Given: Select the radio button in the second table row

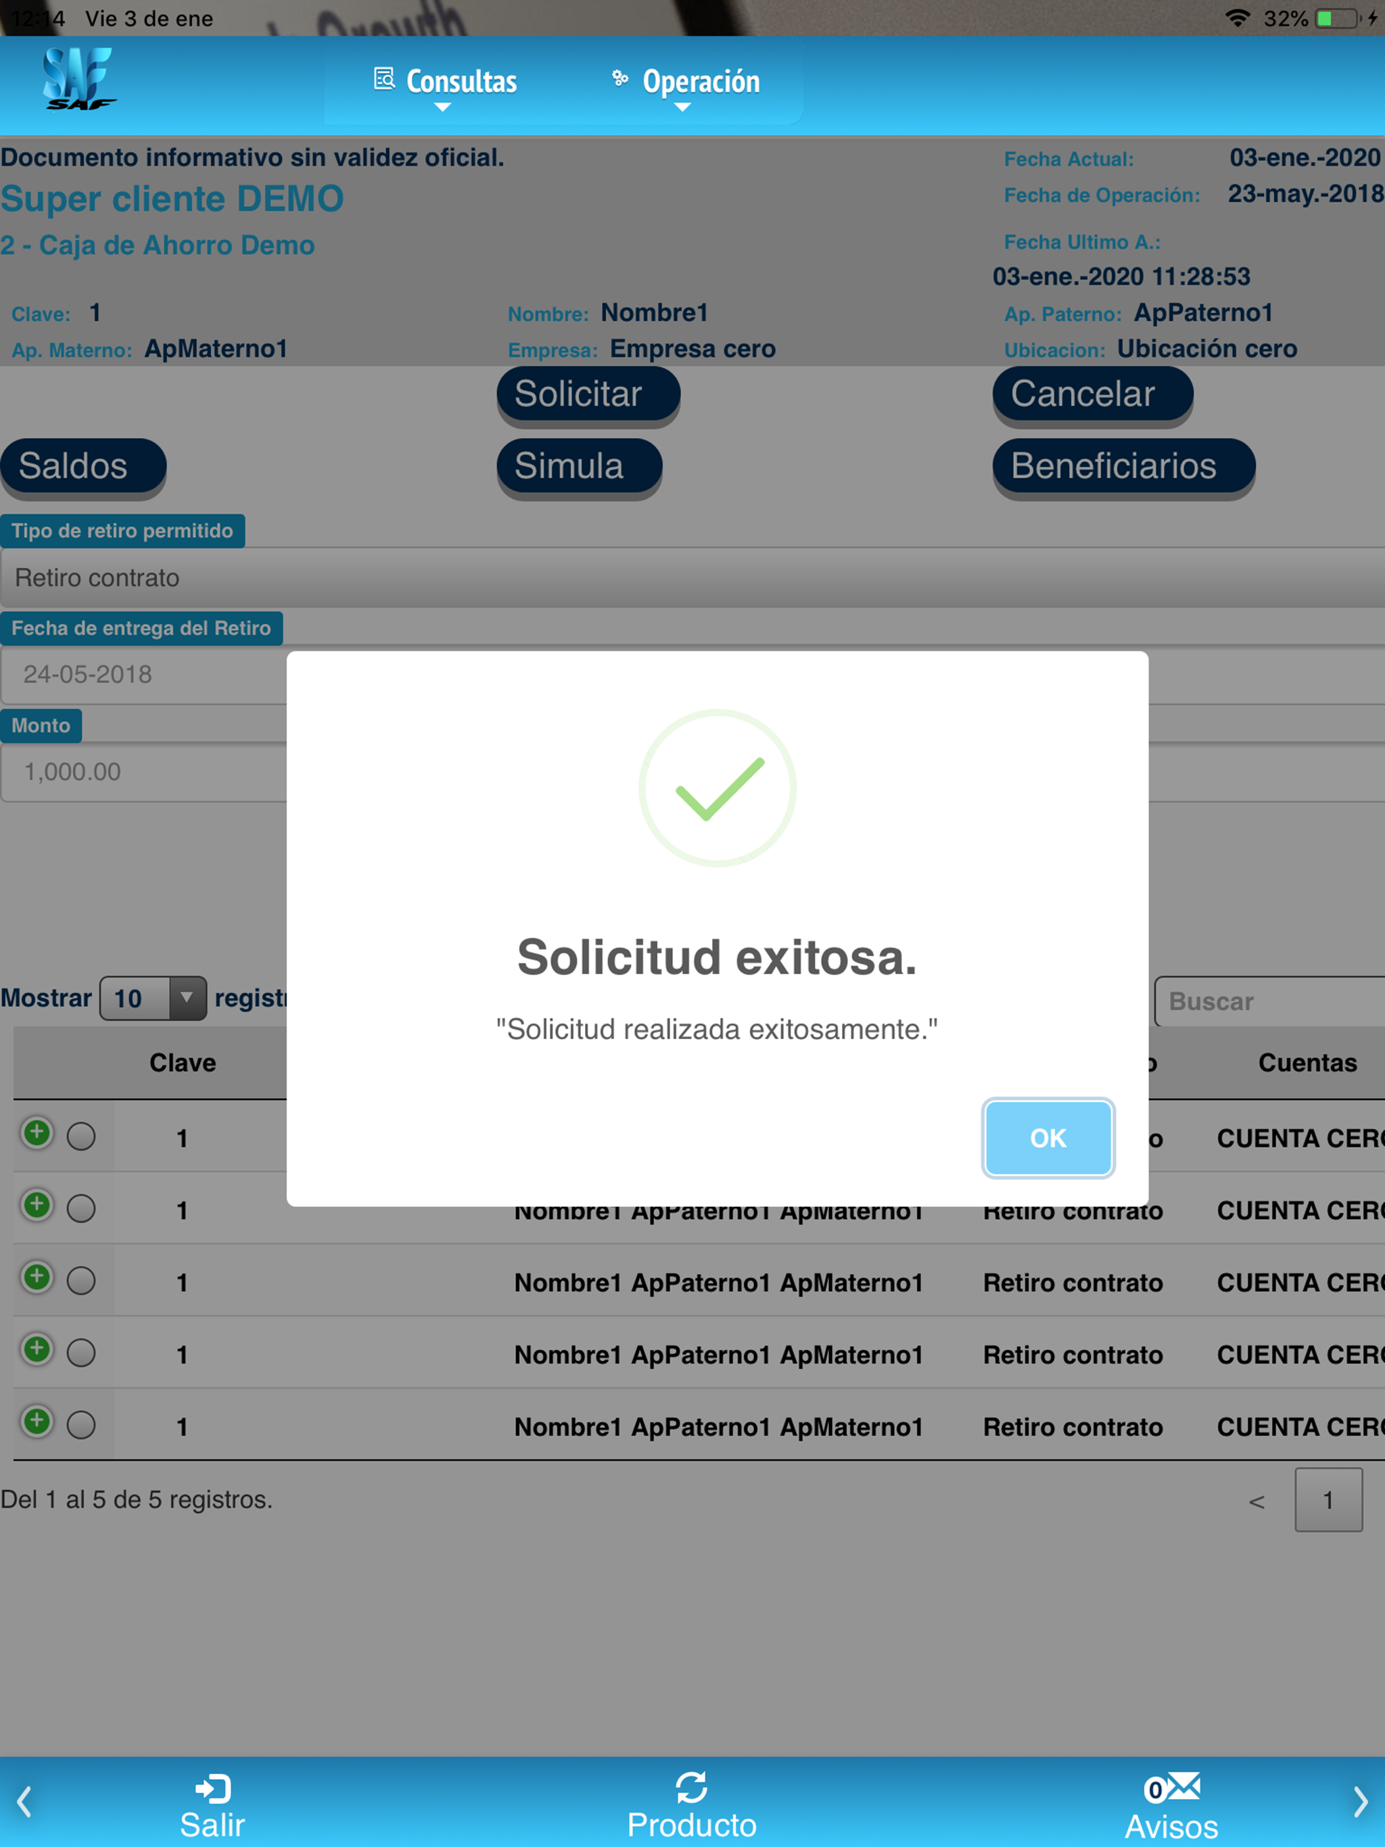Looking at the screenshot, I should [x=81, y=1208].
